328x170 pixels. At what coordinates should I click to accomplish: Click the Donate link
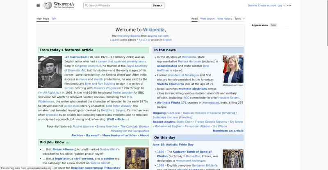pyautogui.click(x=252, y=5)
